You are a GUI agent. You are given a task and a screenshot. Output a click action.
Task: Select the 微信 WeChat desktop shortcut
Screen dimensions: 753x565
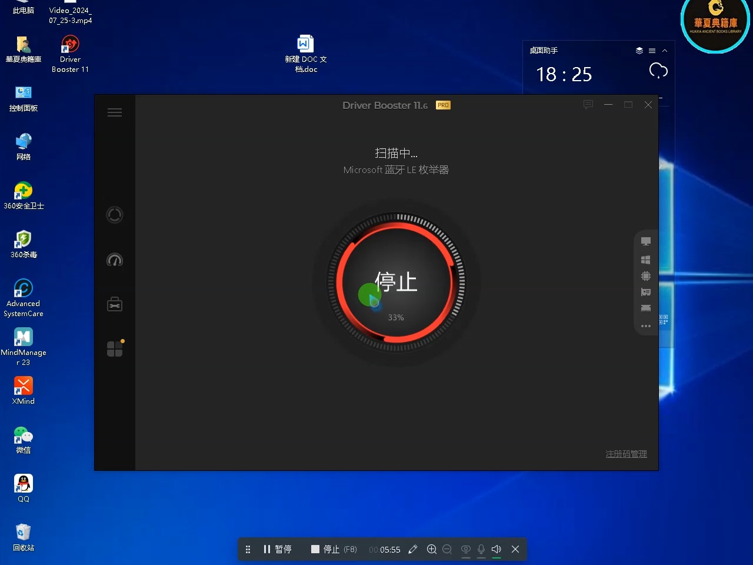(24, 440)
